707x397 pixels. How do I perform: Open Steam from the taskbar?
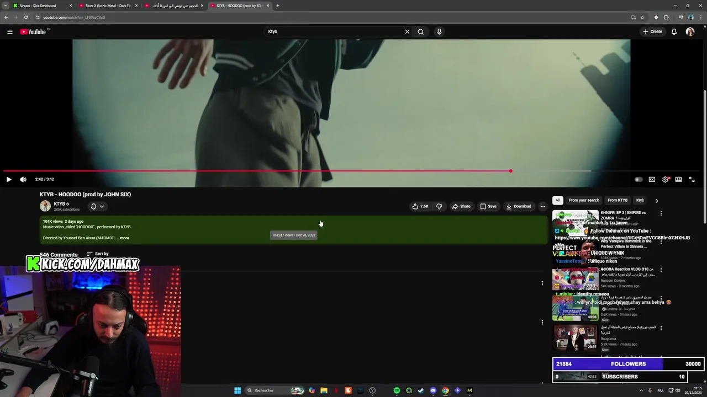pos(421,390)
